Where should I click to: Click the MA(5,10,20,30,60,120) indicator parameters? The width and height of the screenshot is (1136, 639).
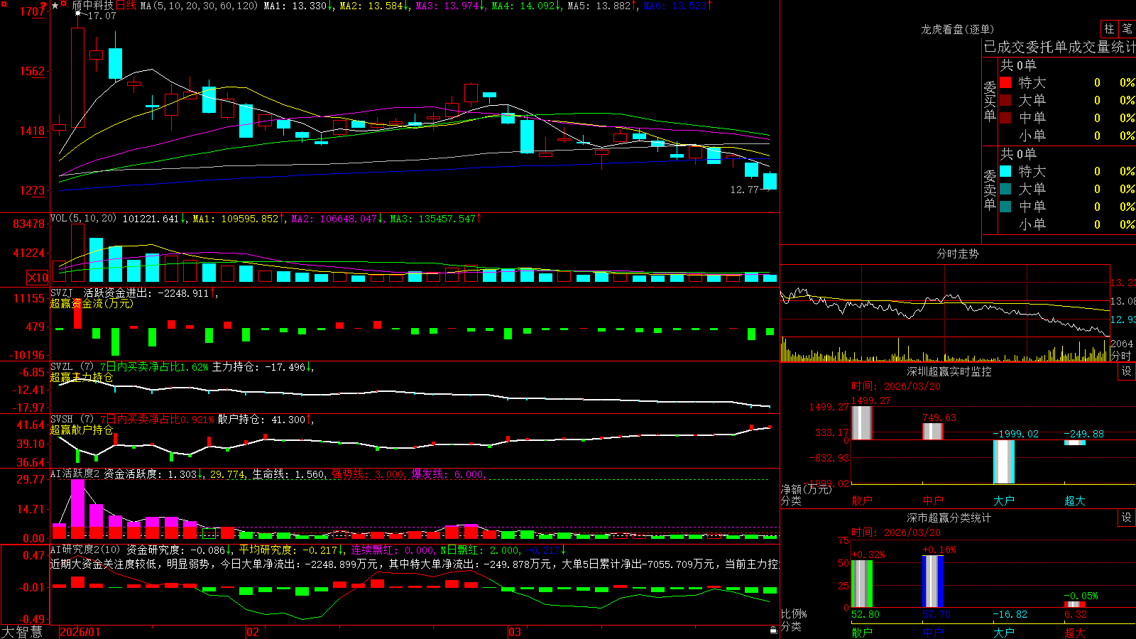coord(199,6)
